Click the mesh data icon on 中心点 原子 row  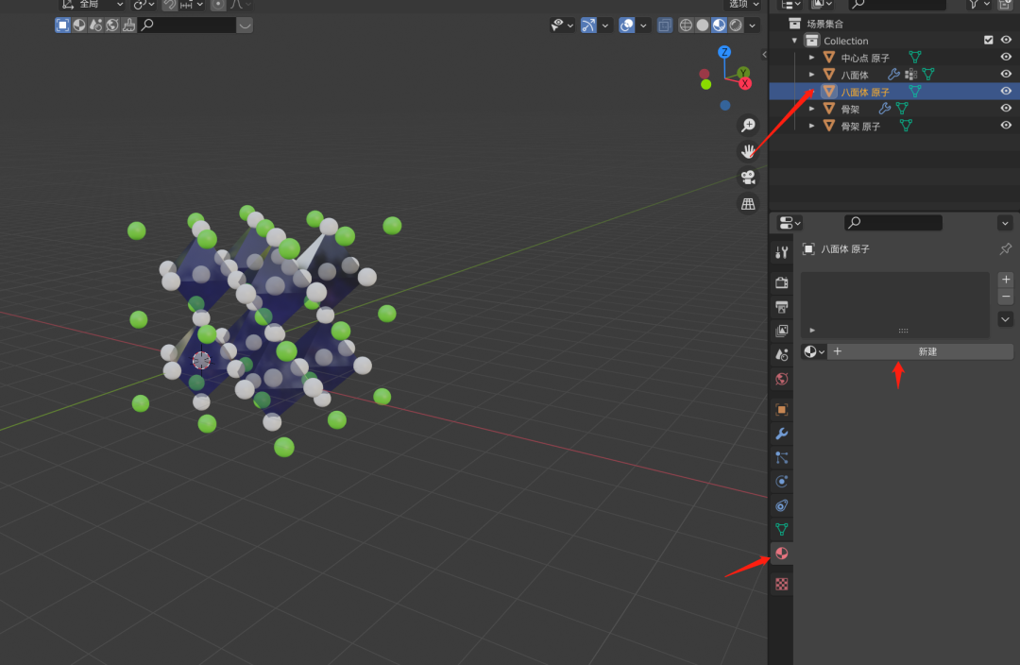coord(914,58)
